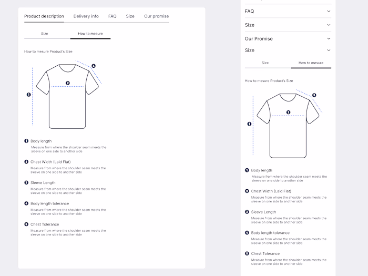The width and height of the screenshot is (368, 276).
Task: Click 'Body length' heading in right panel
Action: pos(262,170)
